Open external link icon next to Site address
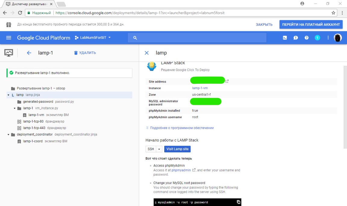 (x=227, y=81)
